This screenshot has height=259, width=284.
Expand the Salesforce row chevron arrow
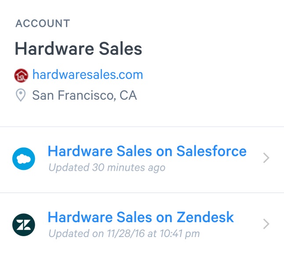tap(266, 158)
